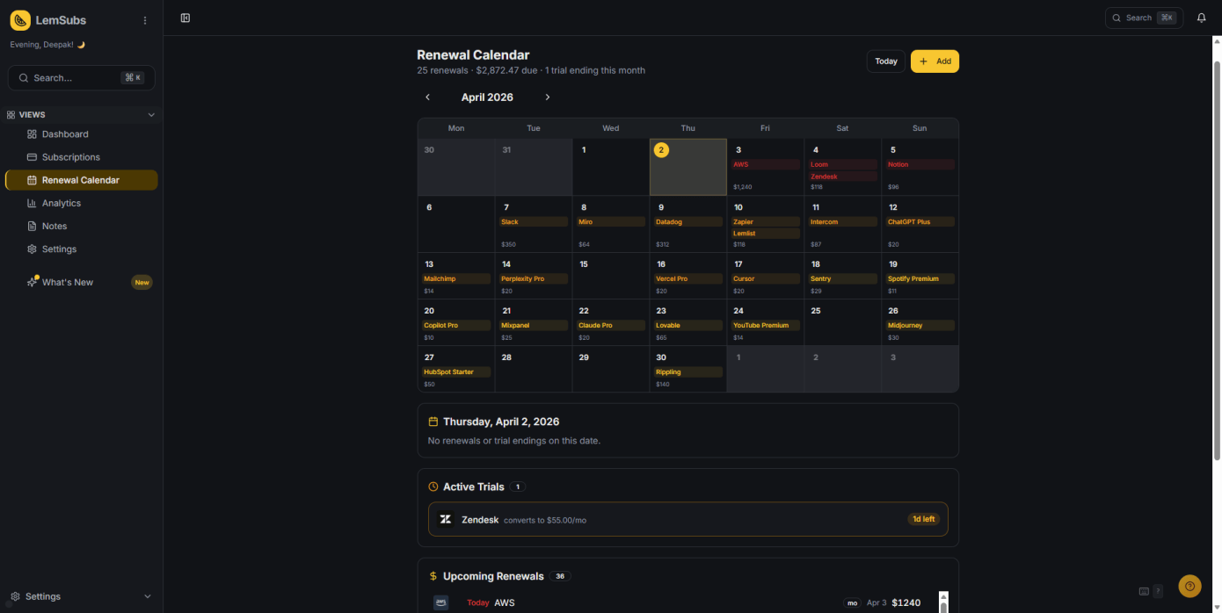Collapse the Views section chevron
1222x613 pixels.
tap(151, 115)
